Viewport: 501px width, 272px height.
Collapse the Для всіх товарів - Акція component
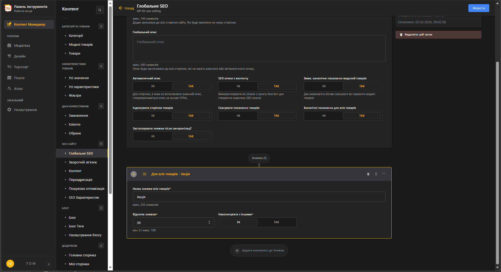pyautogui.click(x=134, y=174)
